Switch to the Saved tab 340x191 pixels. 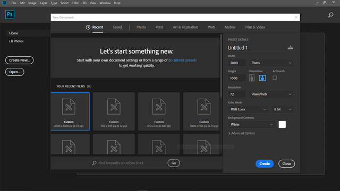[x=117, y=27]
